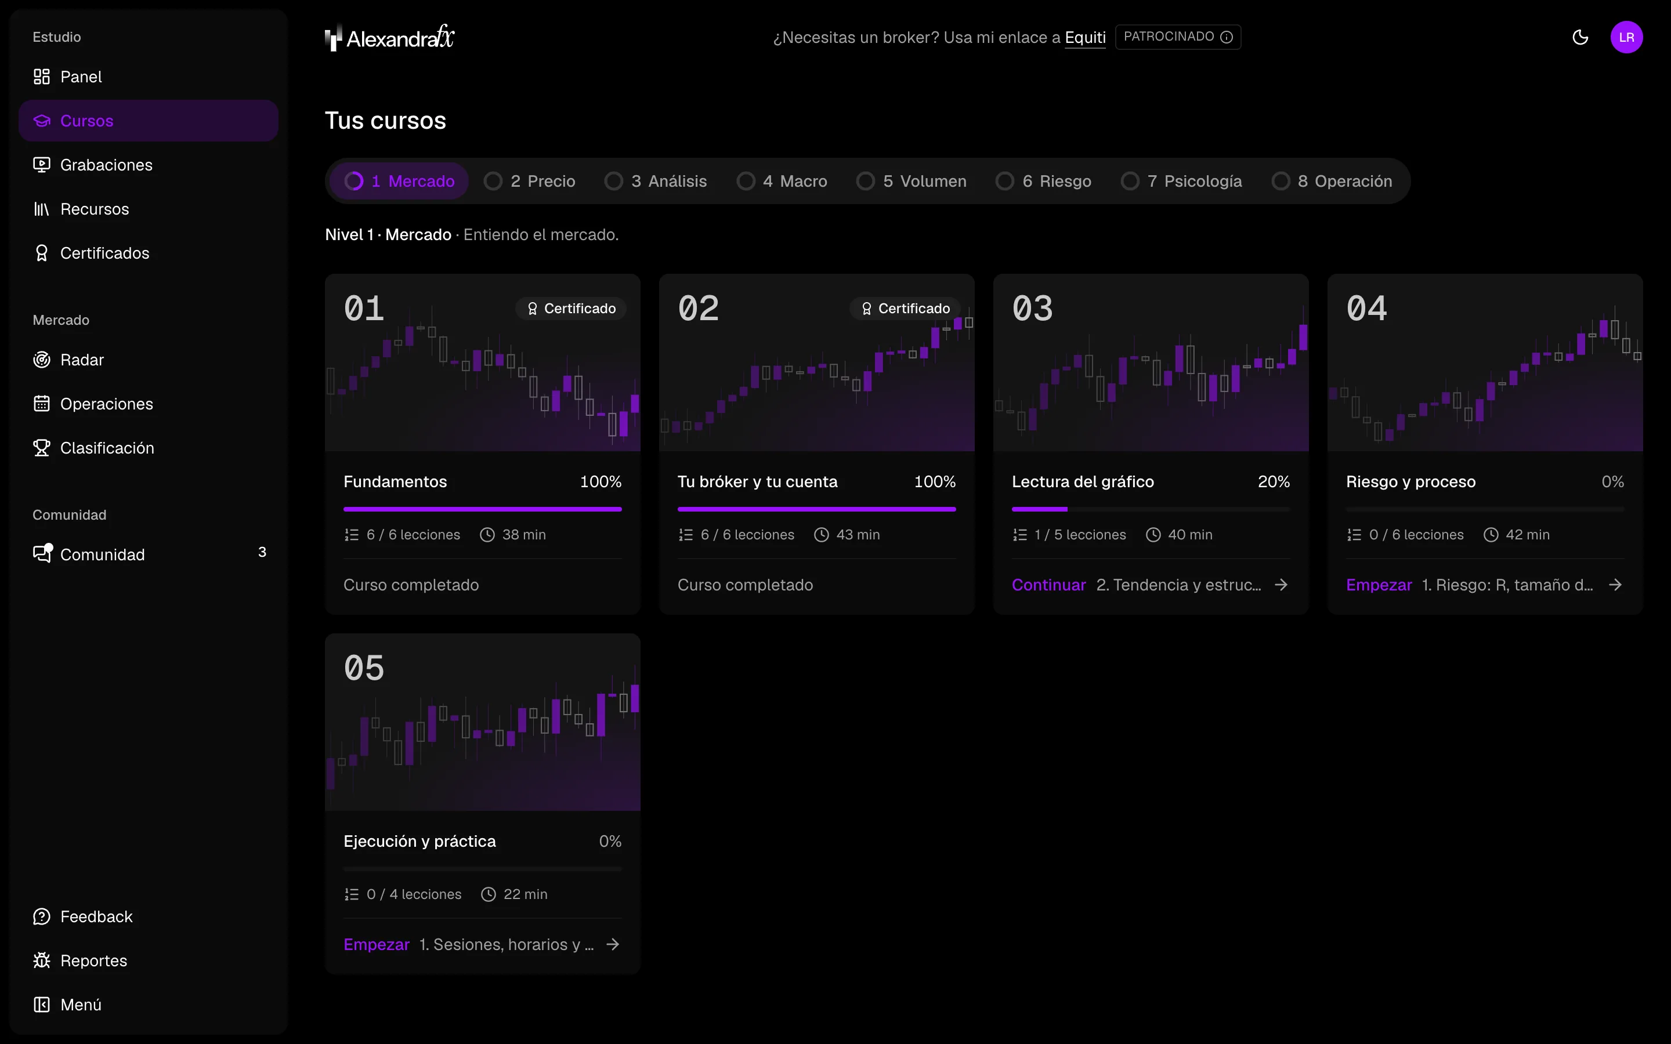Screen dimensions: 1671x1044
Task: Click Continuar on Lectura del gráfico
Action: [x=1048, y=585]
